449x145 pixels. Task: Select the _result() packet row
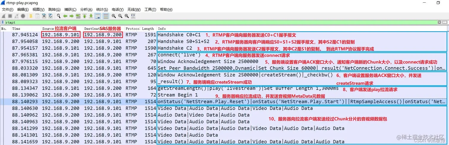coord(224,81)
